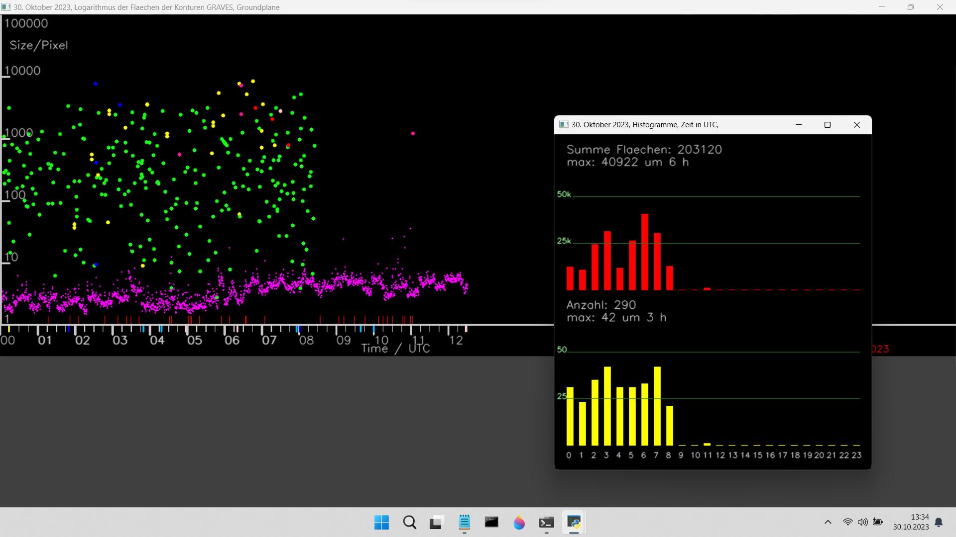
Task: Click the 'Summe Flaechen: 203120' text
Action: coord(644,150)
